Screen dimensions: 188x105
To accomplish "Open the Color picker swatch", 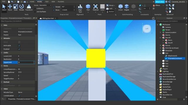I will pyautogui.click(x=103, y=6).
